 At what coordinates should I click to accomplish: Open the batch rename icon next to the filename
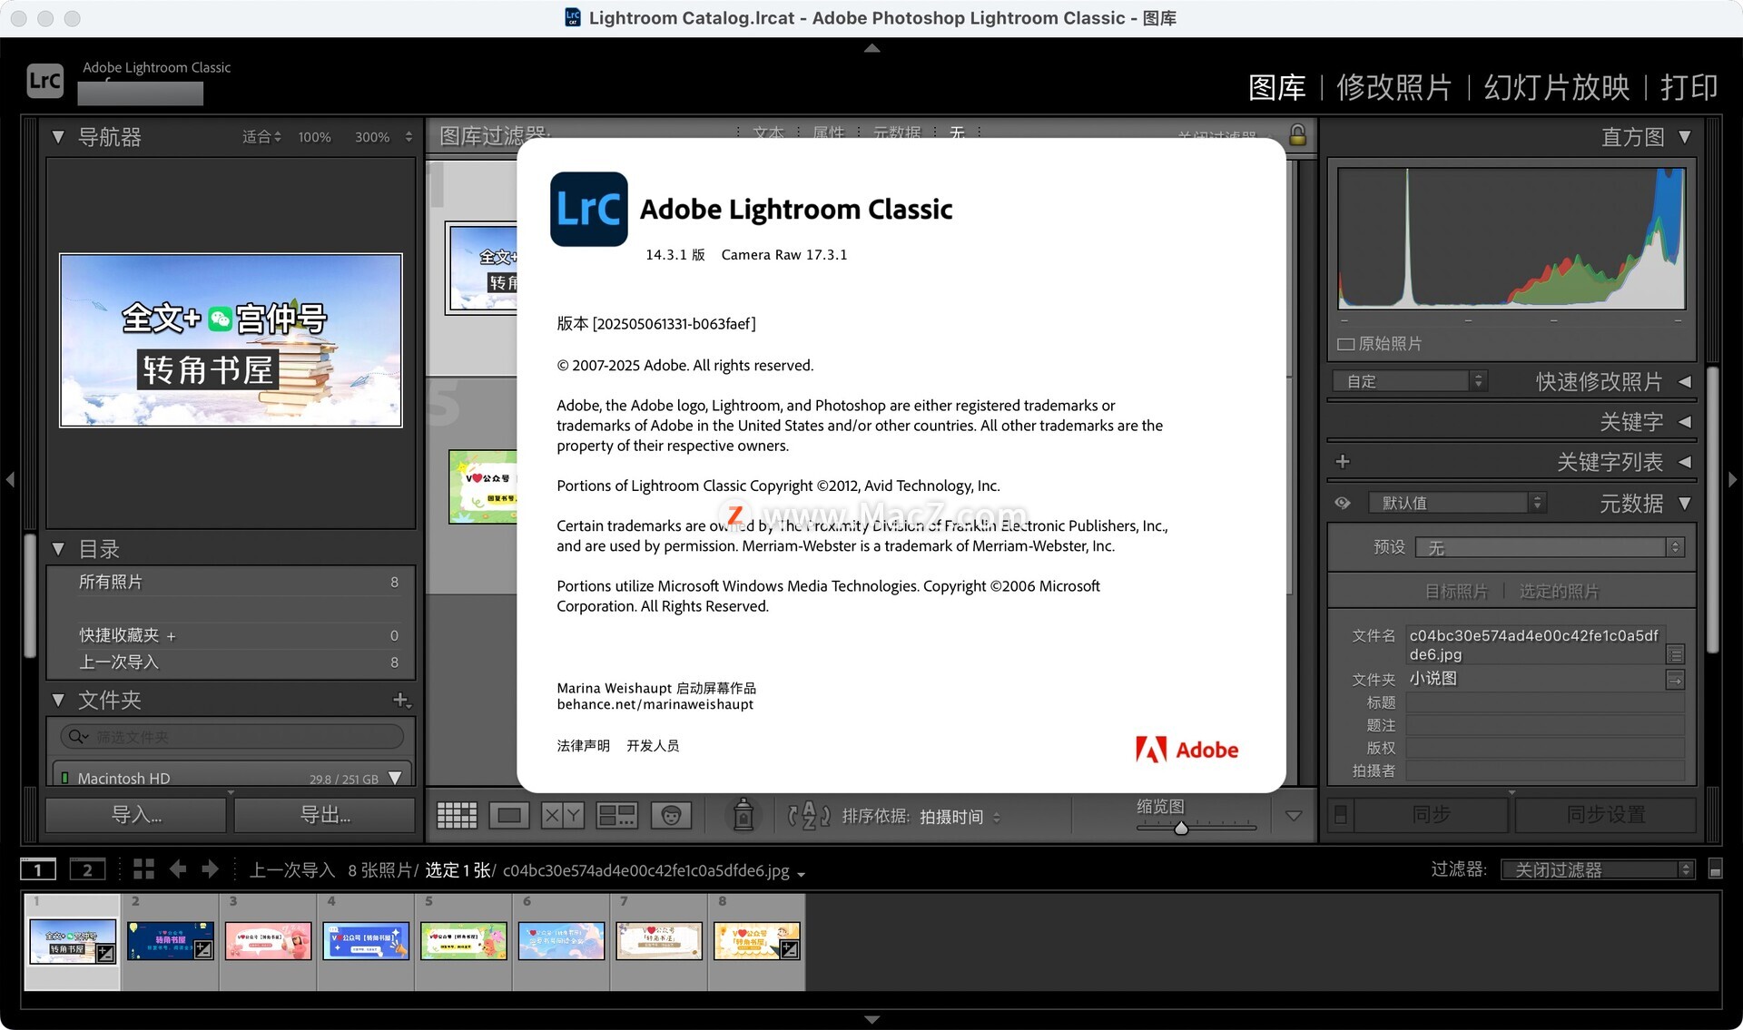(x=1676, y=653)
